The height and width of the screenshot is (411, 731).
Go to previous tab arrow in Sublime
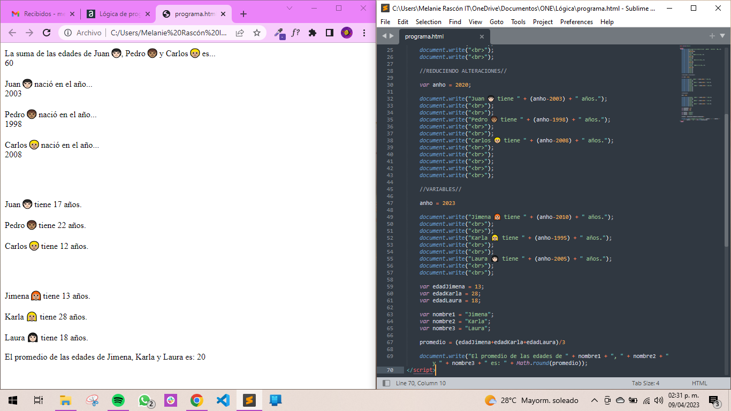click(384, 36)
